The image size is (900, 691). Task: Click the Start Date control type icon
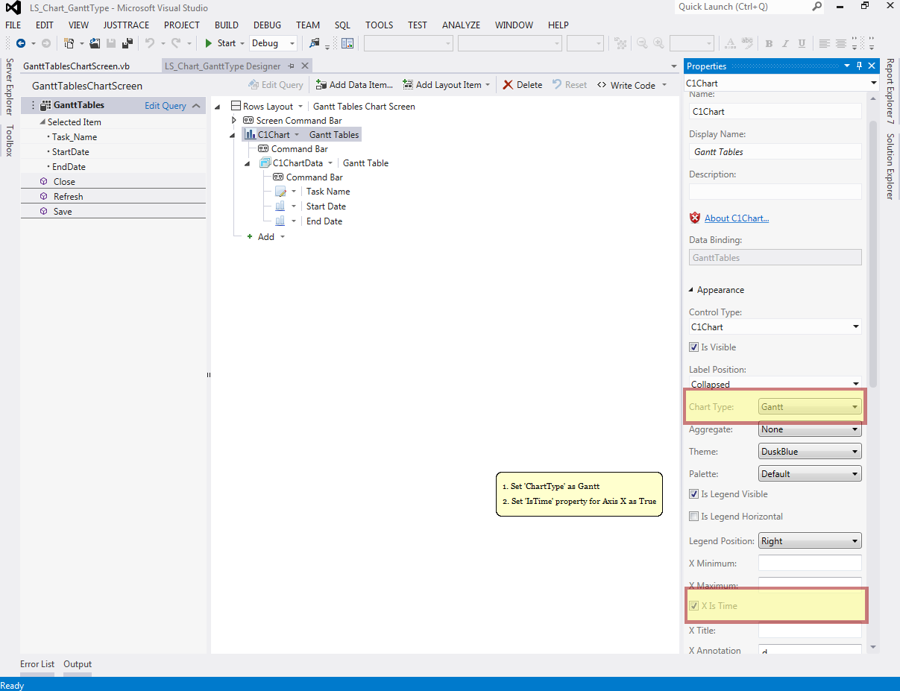pos(280,206)
